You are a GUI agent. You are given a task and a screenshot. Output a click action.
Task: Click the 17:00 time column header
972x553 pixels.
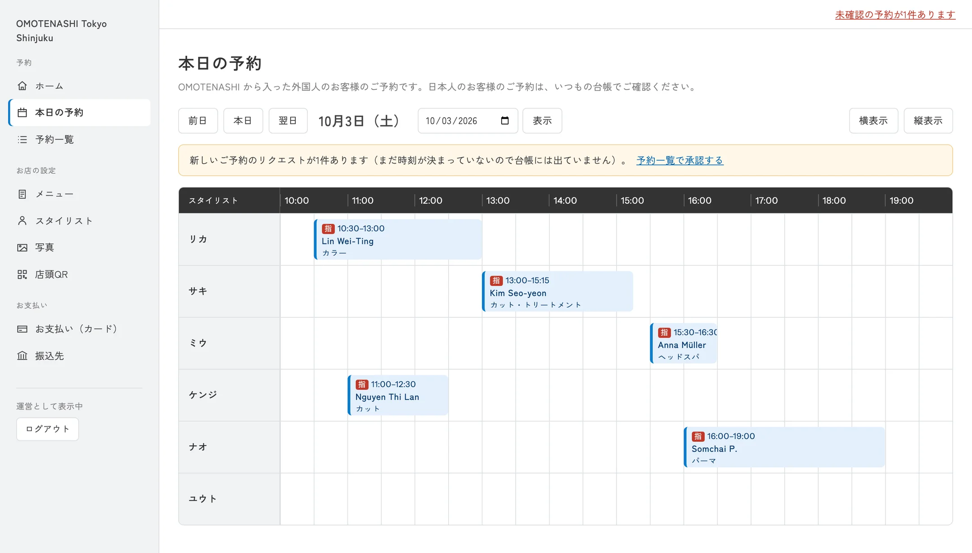766,201
